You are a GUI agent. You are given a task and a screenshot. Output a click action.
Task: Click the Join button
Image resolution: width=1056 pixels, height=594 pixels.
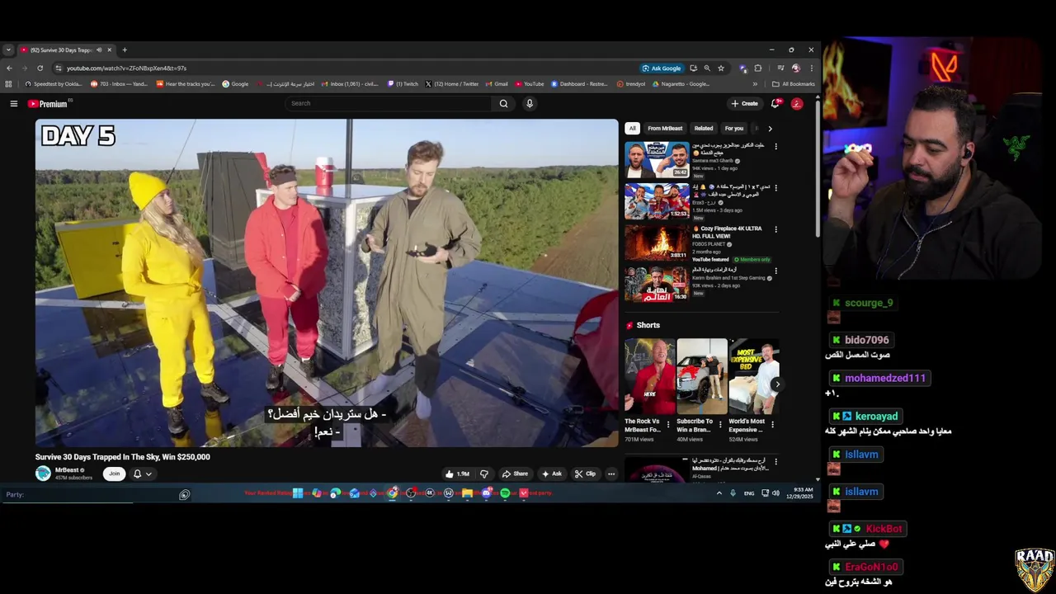(114, 474)
